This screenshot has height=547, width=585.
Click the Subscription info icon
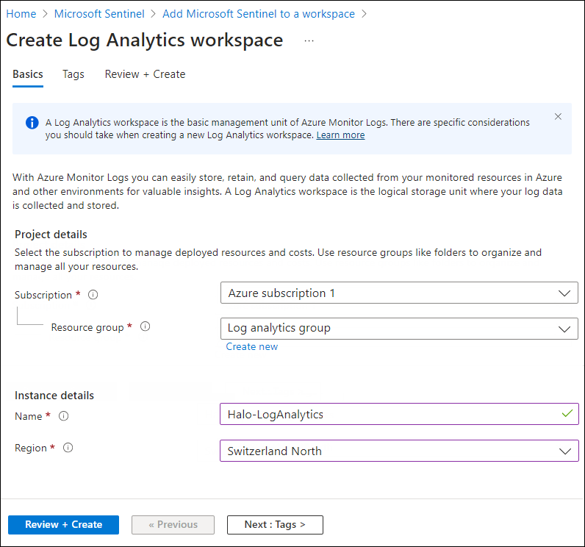pos(93,295)
